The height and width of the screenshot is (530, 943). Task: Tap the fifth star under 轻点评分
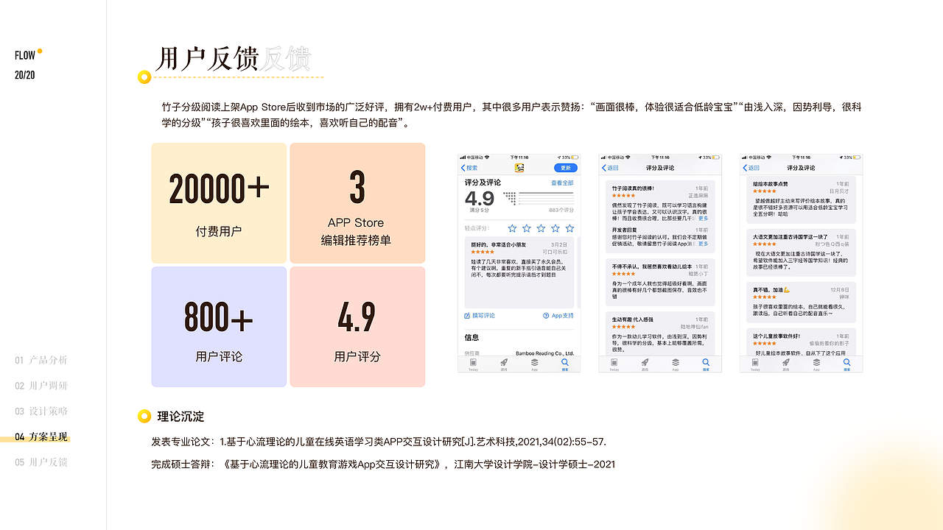click(568, 228)
